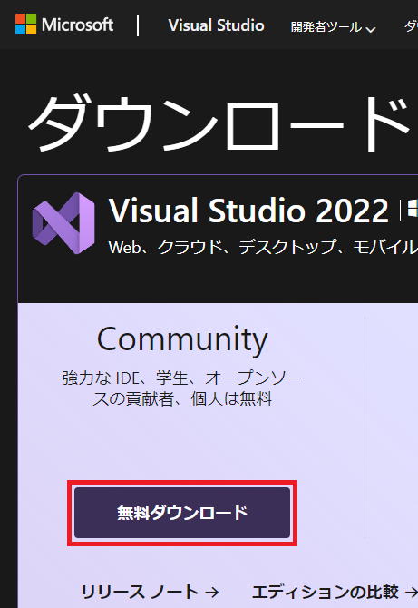Open the Visual Studio header link
Screen dimensions: 418x608
click(x=216, y=25)
